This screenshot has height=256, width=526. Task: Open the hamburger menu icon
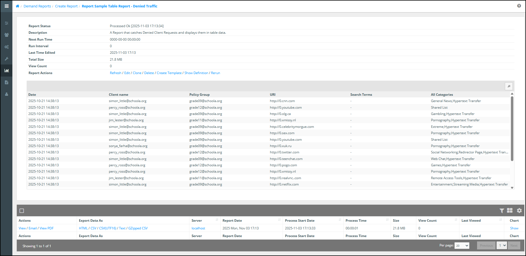click(x=6, y=6)
